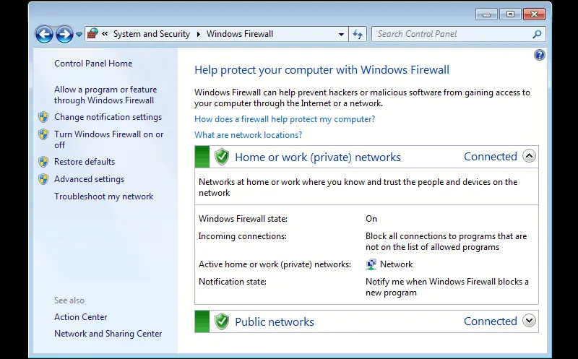Screen dimensions: 578x359
Task: Click the refresh icon beside address bar
Action: 358,34
